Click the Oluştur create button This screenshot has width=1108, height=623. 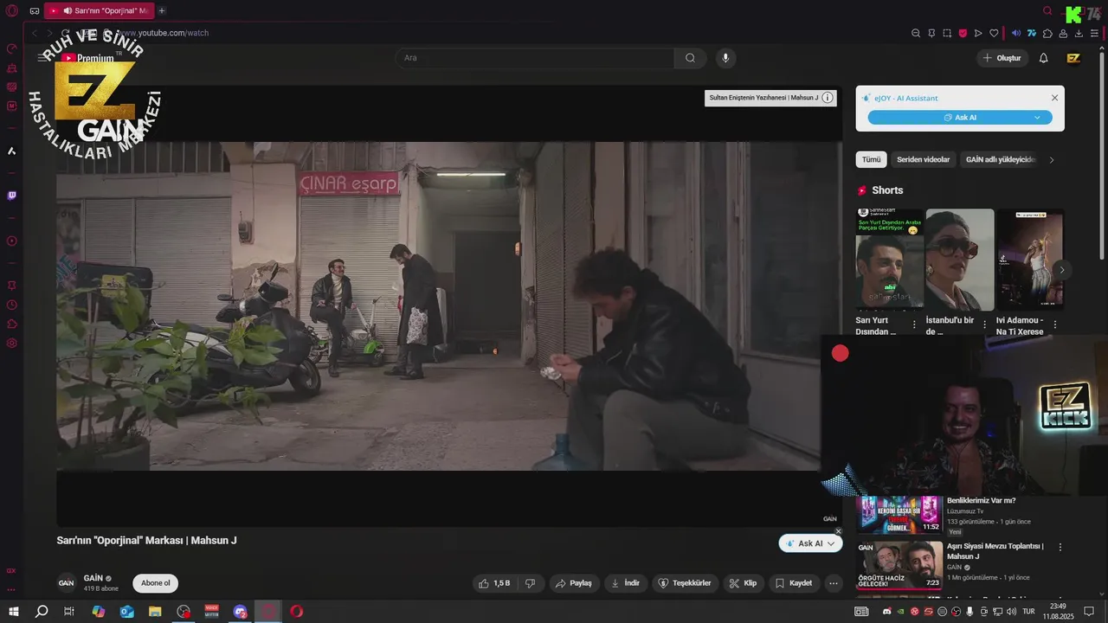pos(1002,58)
